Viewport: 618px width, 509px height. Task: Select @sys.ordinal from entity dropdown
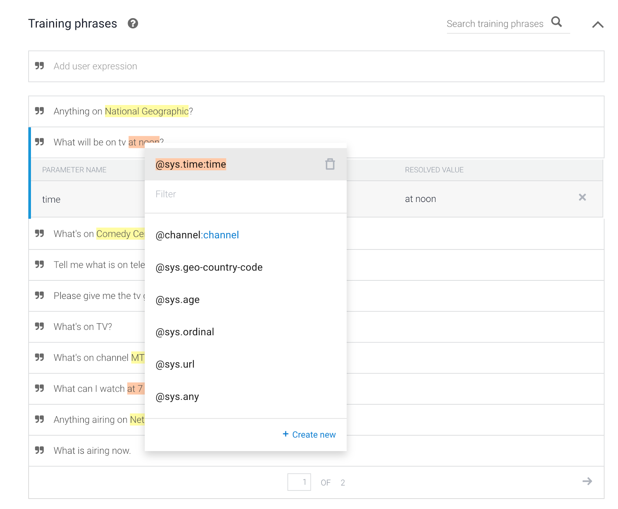185,332
